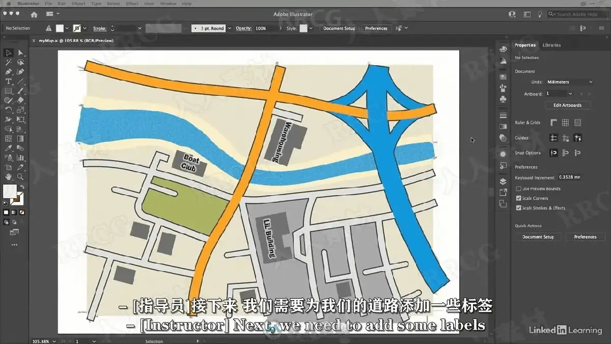This screenshot has width=611, height=344.
Task: Select the Direct Selection tool
Action: coord(20,53)
